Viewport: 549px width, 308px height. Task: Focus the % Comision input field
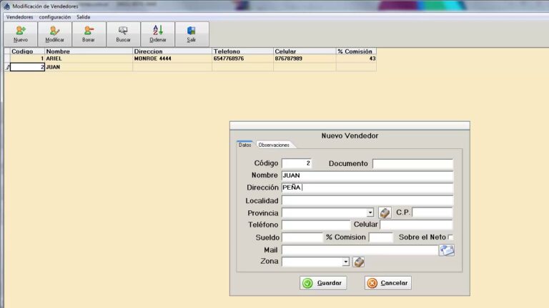point(381,237)
